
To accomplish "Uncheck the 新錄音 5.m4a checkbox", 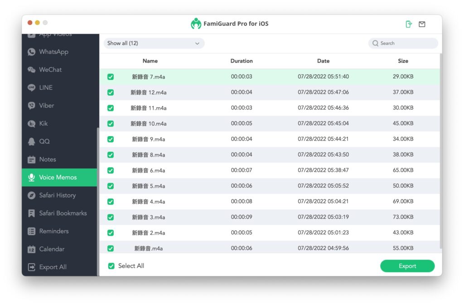I will 111,186.
